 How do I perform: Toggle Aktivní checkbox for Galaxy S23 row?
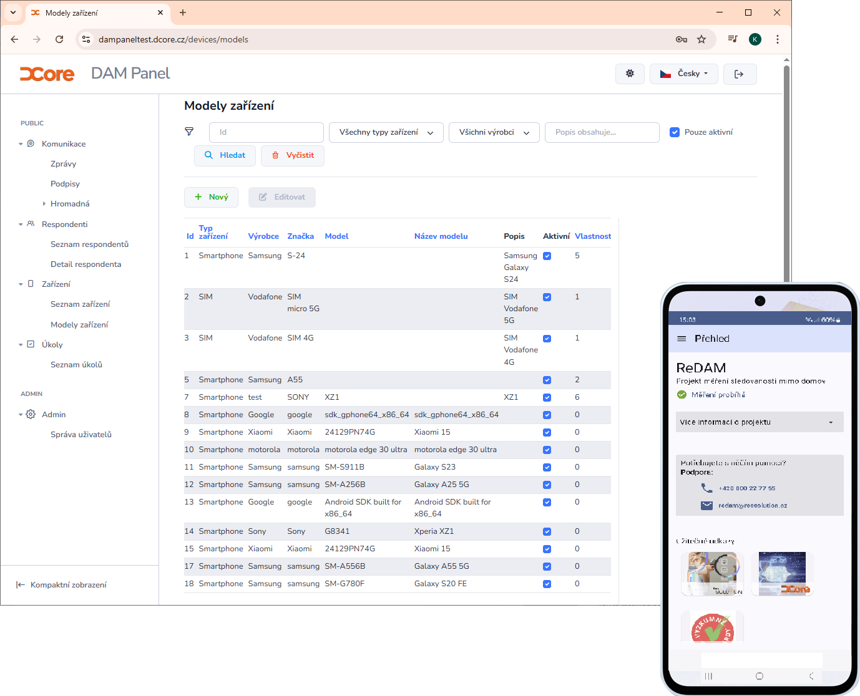(x=547, y=467)
